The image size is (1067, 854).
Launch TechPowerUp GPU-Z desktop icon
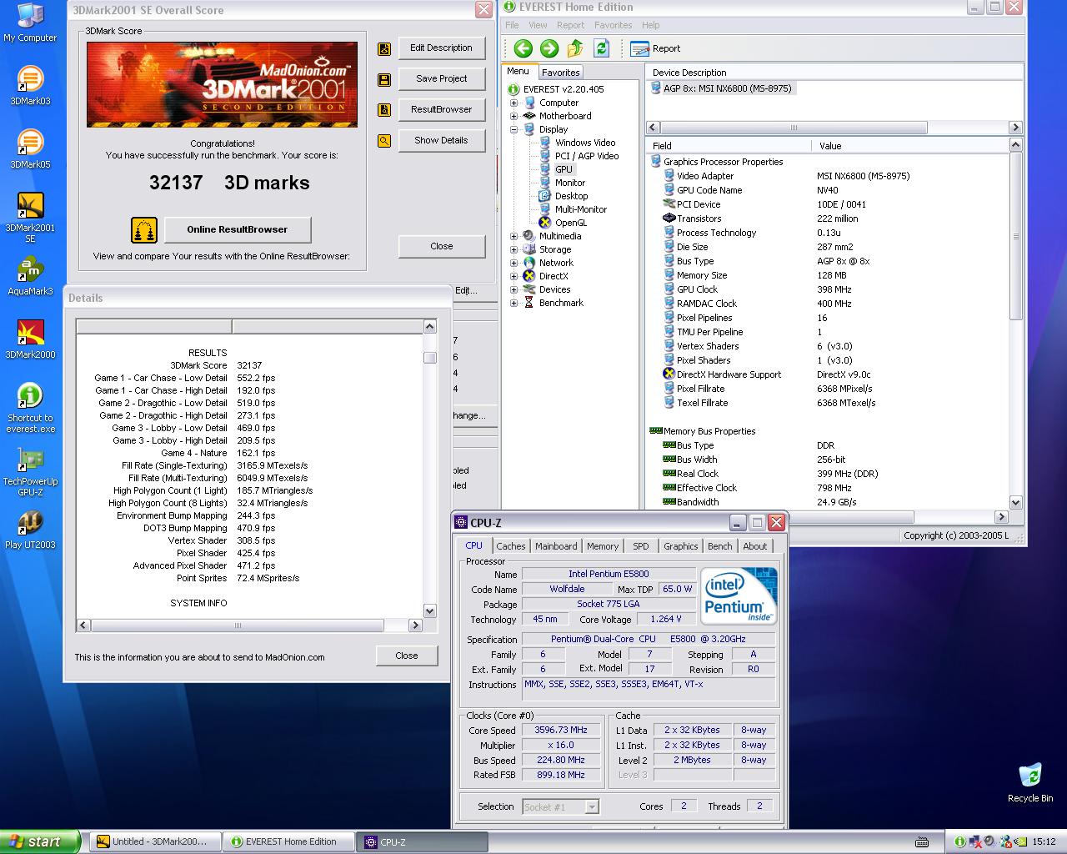click(30, 472)
